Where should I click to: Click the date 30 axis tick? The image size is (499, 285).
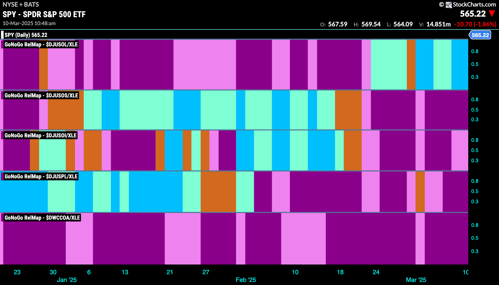click(53, 272)
